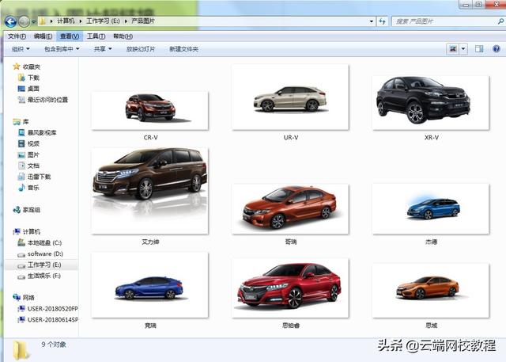Open the view options dropdown arrow
This screenshot has width=506, height=362.
pyautogui.click(x=463, y=49)
